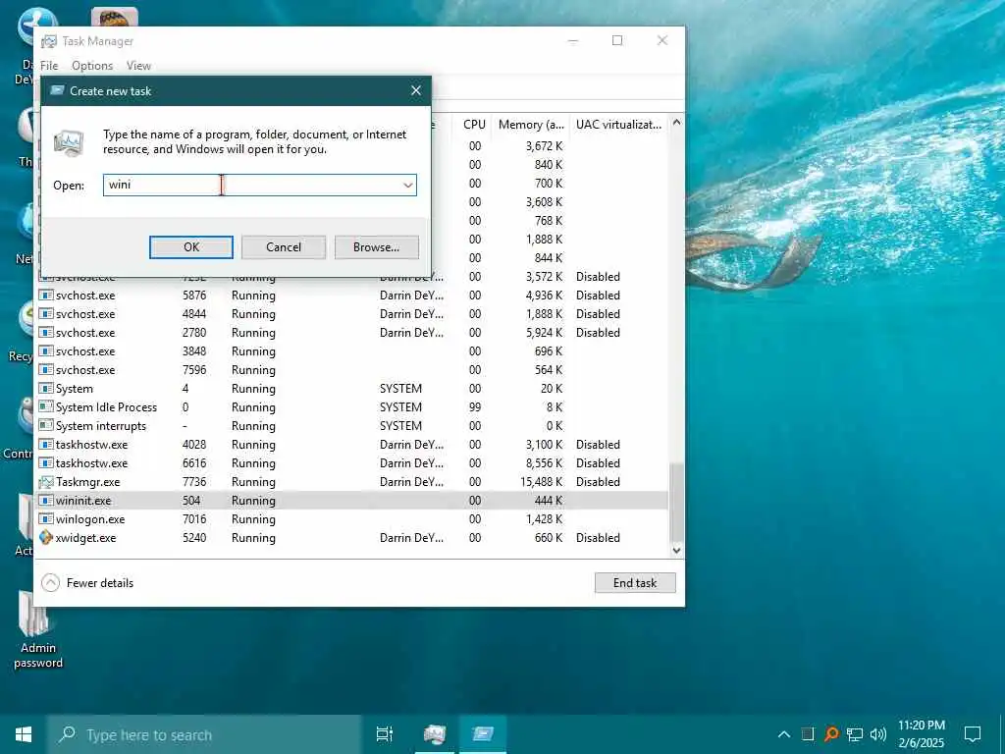
Task: Select the System process with PID 4
Action: pyautogui.click(x=352, y=389)
